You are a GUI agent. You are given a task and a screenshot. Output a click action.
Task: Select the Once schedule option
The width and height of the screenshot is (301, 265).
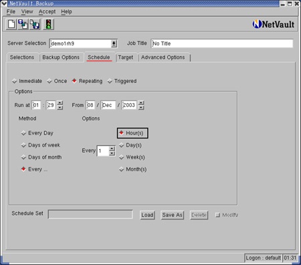pos(58,81)
